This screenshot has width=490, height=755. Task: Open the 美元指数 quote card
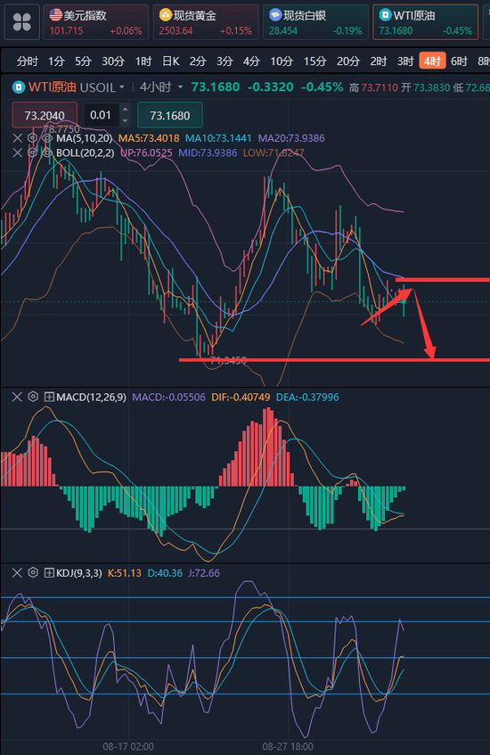(x=96, y=21)
